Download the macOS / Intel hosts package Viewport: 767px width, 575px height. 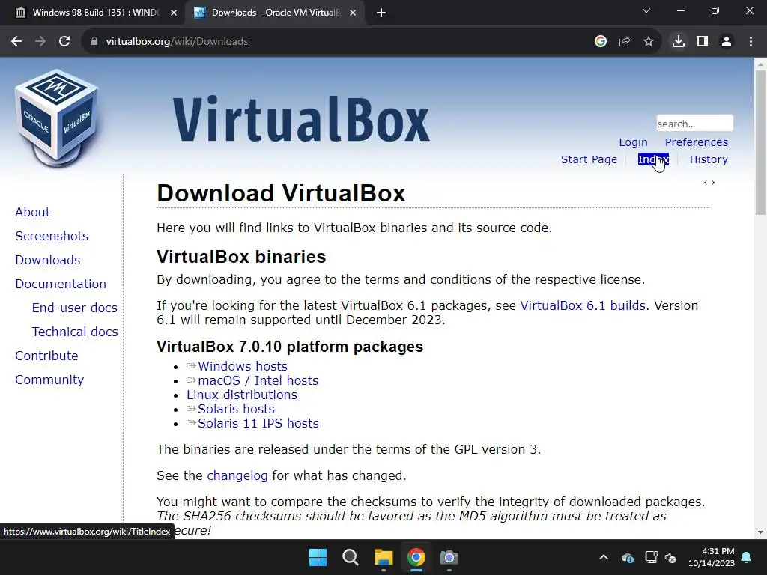258,380
